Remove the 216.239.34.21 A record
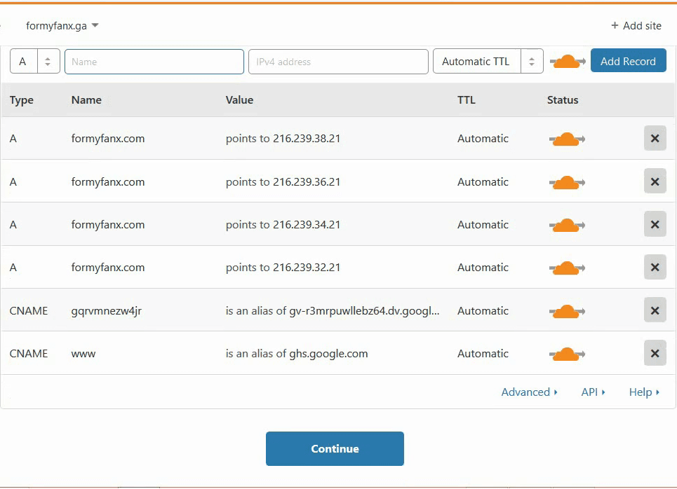 click(x=655, y=225)
